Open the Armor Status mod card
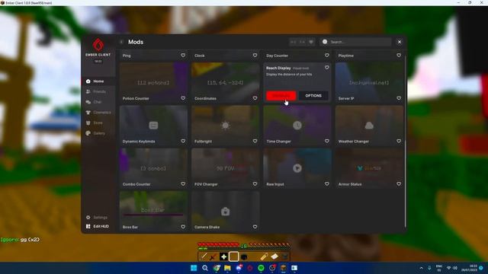The height and width of the screenshot is (274, 488). click(369, 168)
